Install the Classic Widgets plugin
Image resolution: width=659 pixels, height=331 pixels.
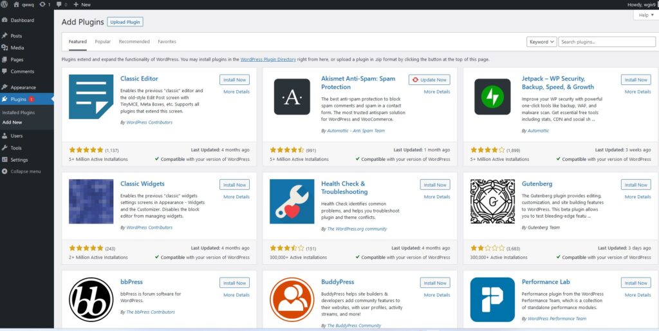[x=234, y=185]
